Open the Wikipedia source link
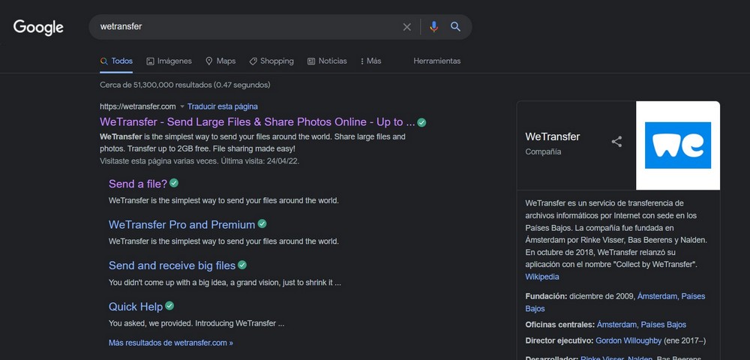The width and height of the screenshot is (750, 360). coord(542,277)
